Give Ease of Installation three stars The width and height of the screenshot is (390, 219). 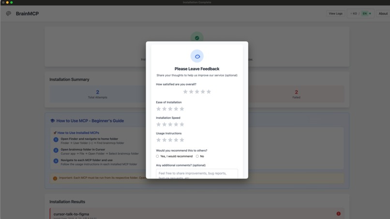[170, 109]
